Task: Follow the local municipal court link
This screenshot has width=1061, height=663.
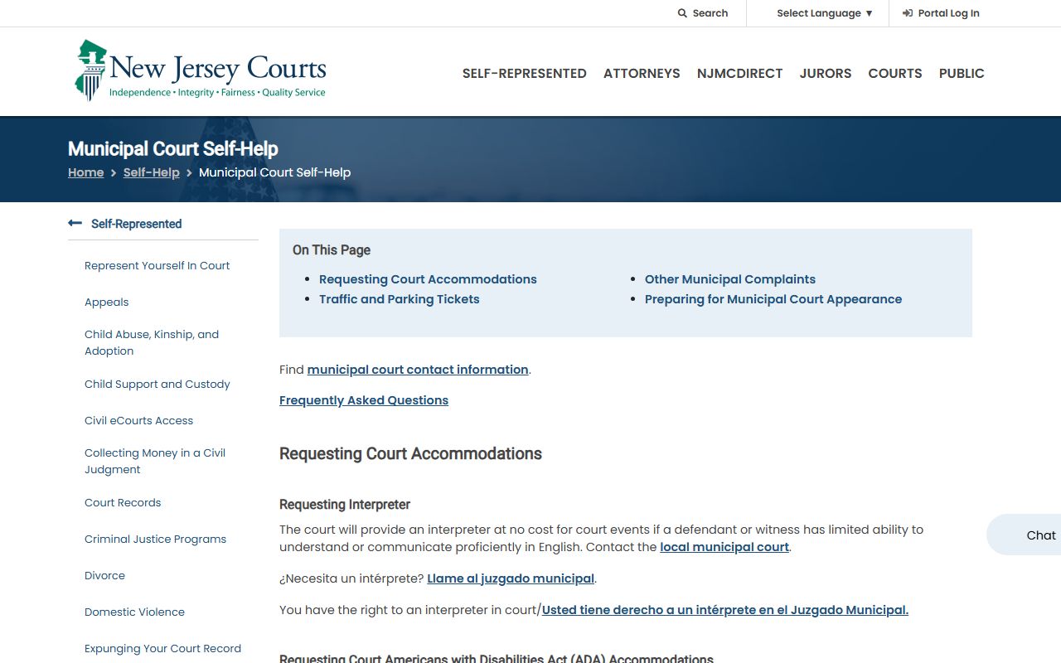Action: [x=724, y=547]
